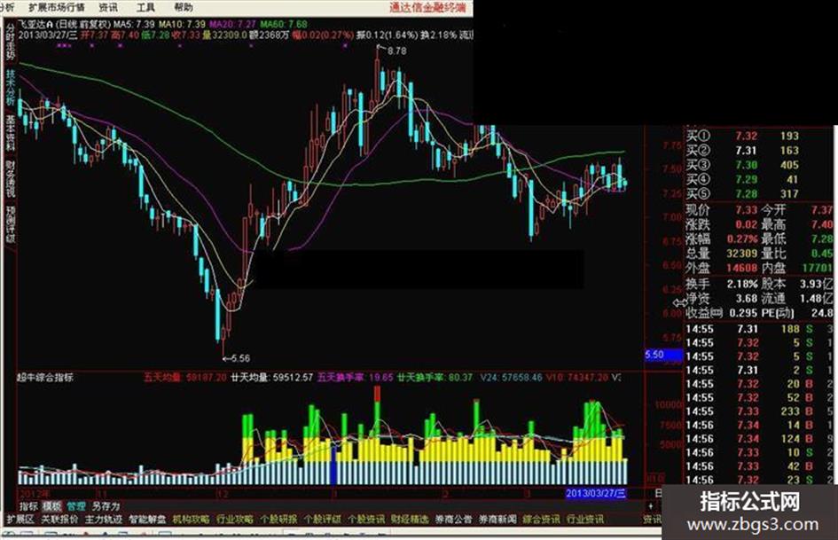
Task: Click the 管理 button below the chart
Action: 76,506
